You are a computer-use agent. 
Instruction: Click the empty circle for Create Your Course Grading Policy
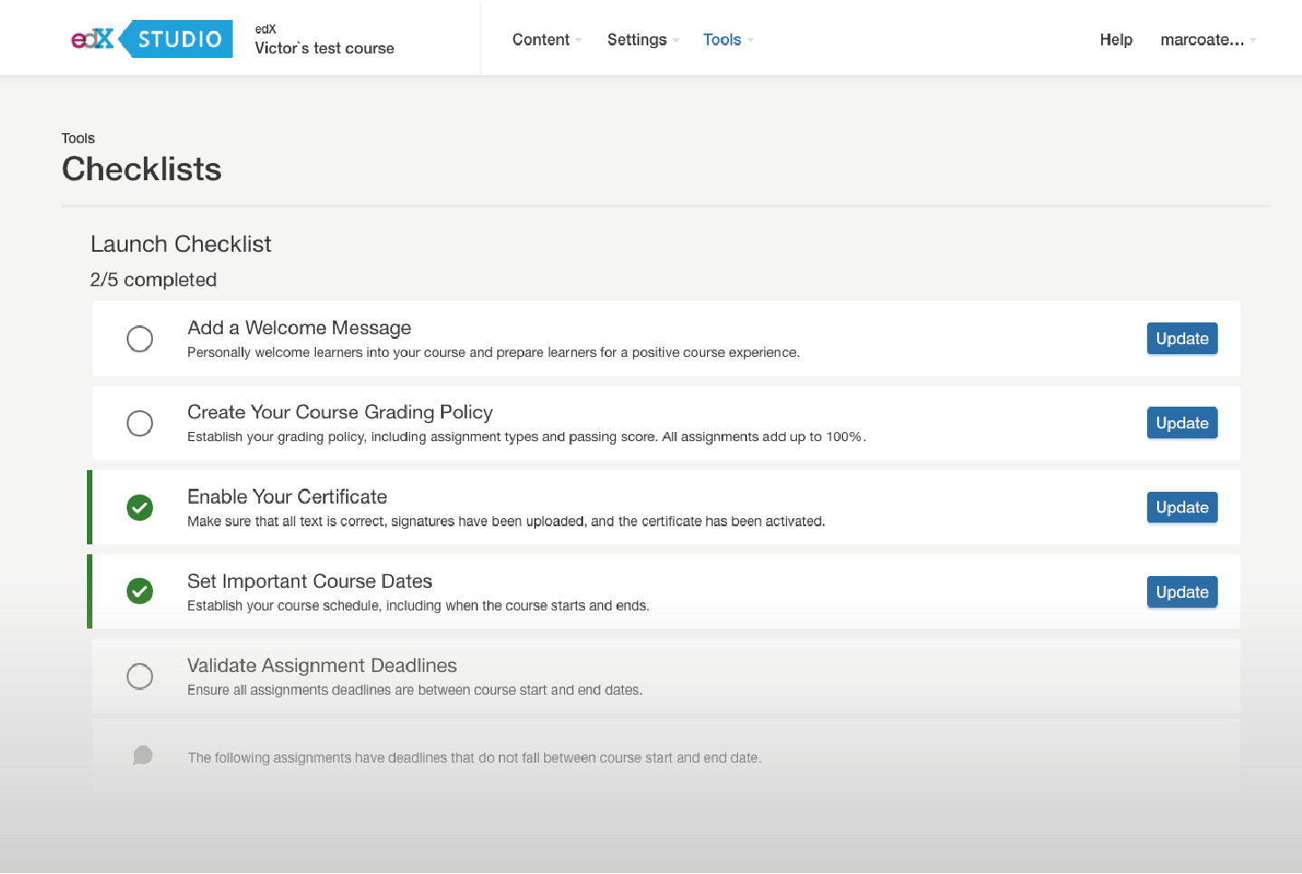[139, 423]
